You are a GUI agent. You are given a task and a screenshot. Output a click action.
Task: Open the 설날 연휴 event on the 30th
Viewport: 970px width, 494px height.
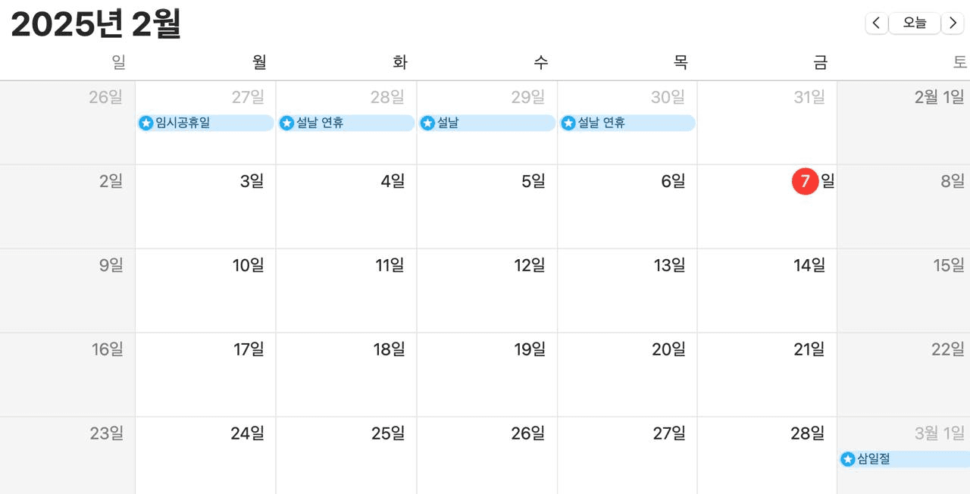(x=627, y=123)
